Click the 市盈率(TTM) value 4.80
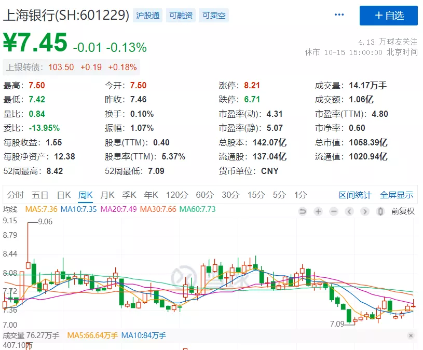Viewport: 423px width, 350px height. click(380, 114)
